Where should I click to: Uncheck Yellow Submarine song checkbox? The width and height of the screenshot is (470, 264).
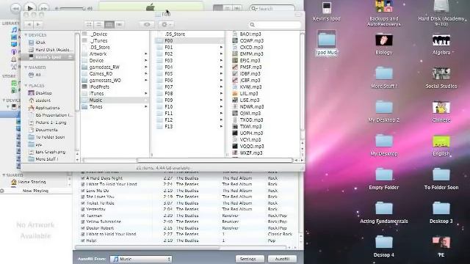[83, 221]
